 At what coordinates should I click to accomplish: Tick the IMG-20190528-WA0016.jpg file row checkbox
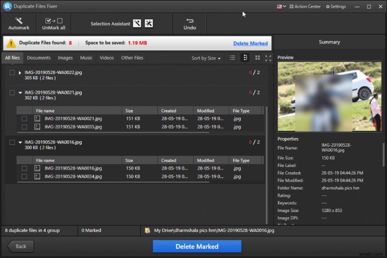coord(24,168)
